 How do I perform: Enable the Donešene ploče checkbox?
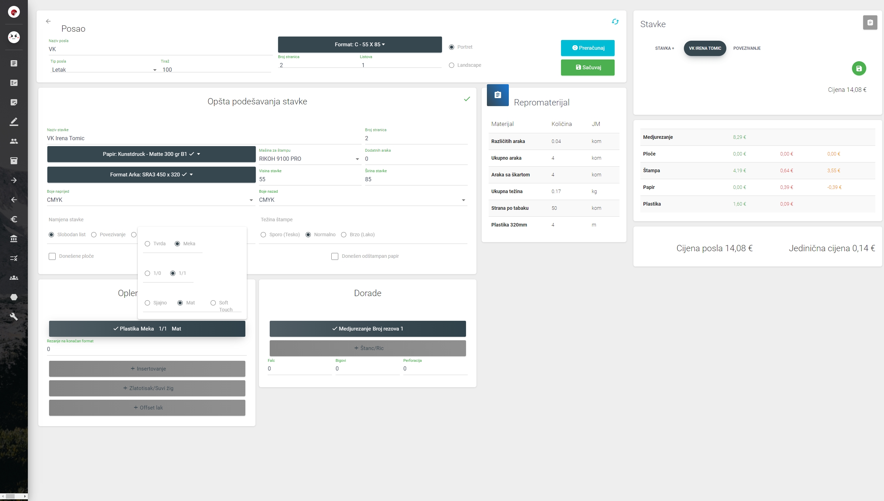click(52, 256)
